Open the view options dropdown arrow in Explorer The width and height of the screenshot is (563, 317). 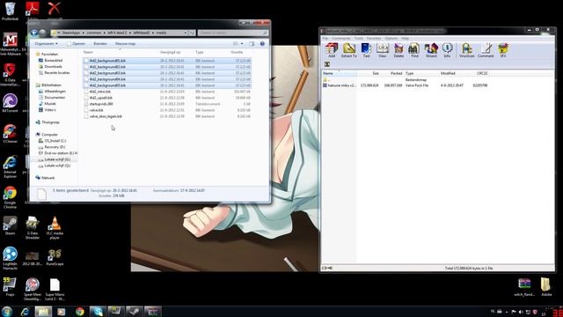[x=242, y=43]
